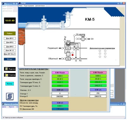This screenshot has width=127, height=120.
Task: Click the Дата column header in Журнал
Action: pyautogui.click(x=4, y=107)
